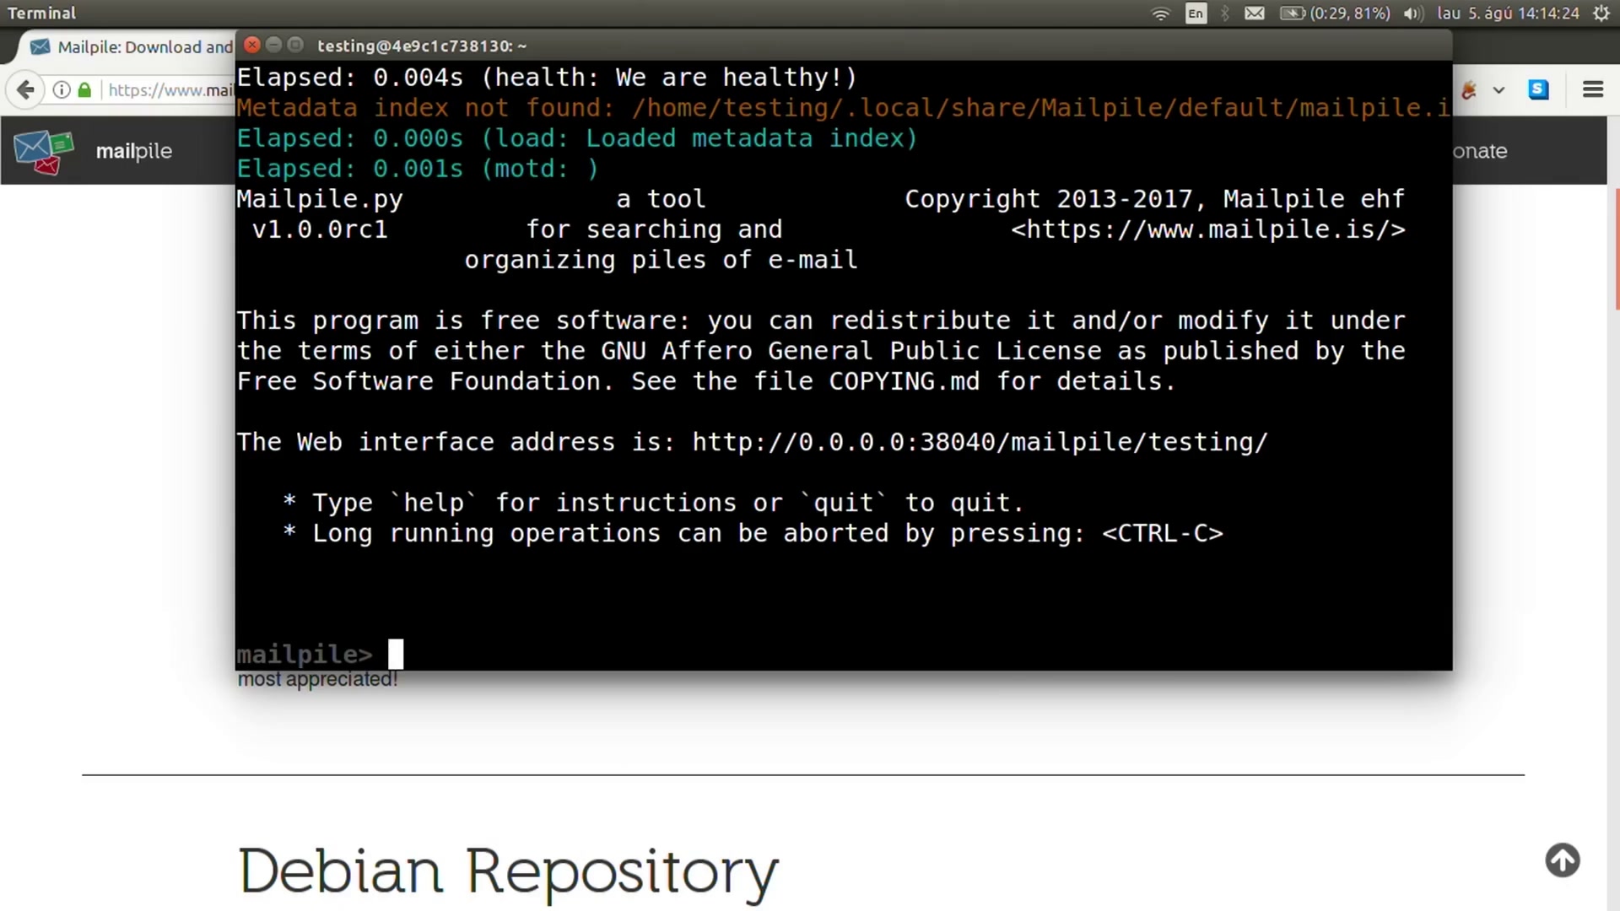This screenshot has width=1620, height=911.
Task: Click the v1.0.0rc1 version text
Action: pos(320,229)
